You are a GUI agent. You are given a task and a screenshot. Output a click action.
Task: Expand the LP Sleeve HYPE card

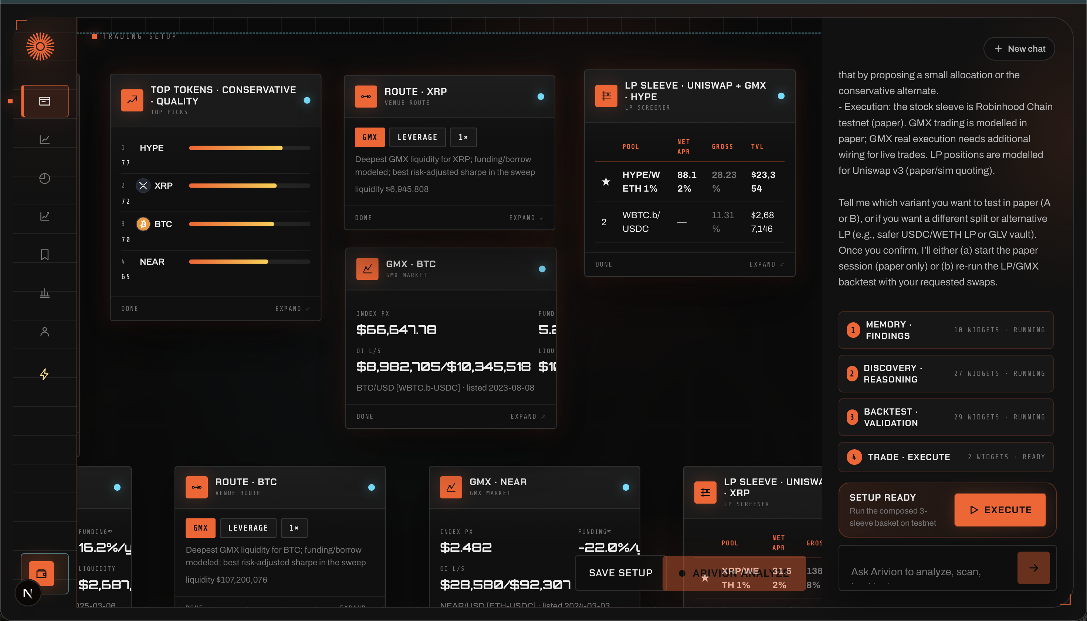pyautogui.click(x=767, y=264)
